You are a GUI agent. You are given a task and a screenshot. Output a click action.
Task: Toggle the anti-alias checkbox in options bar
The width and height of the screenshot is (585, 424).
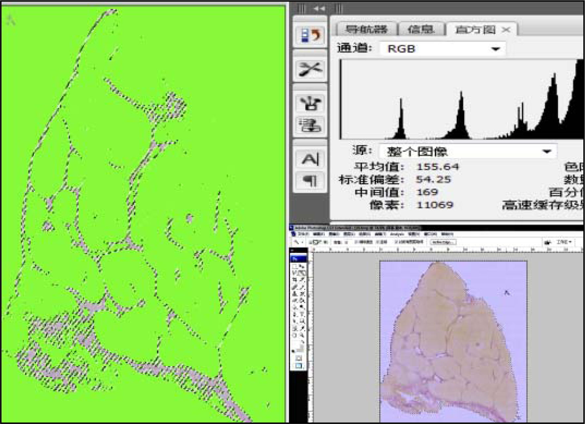[356, 242]
